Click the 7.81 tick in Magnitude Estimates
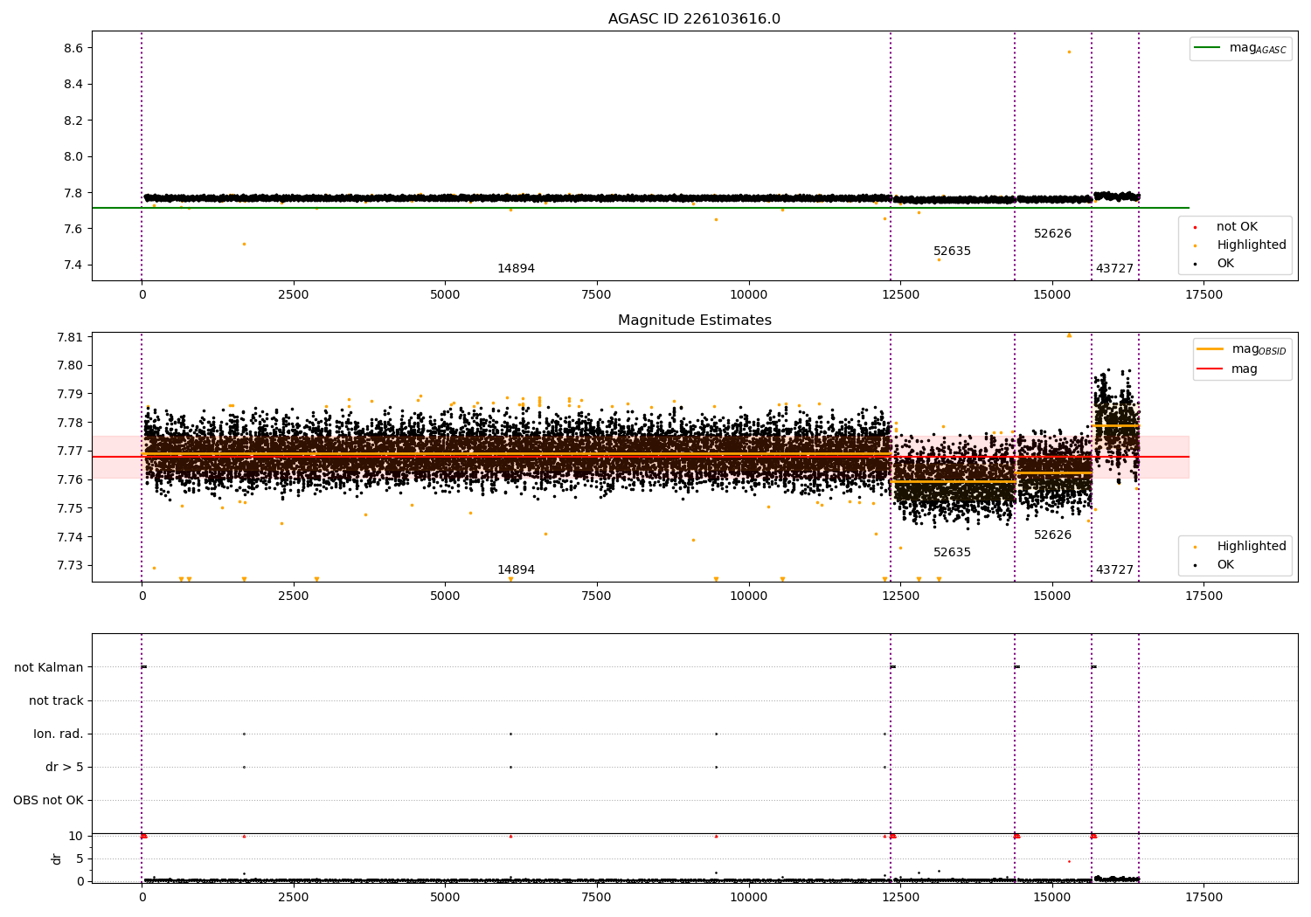This screenshot has height=917, width=1311. pos(69,337)
